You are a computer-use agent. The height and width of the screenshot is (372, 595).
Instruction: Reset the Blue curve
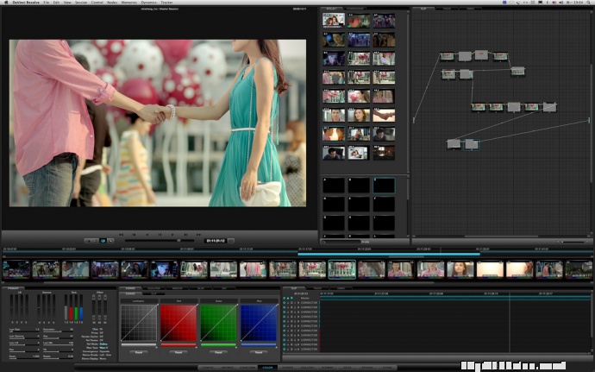[259, 352]
